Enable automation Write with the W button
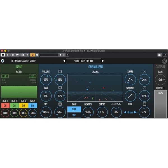 [x=17, y=55]
